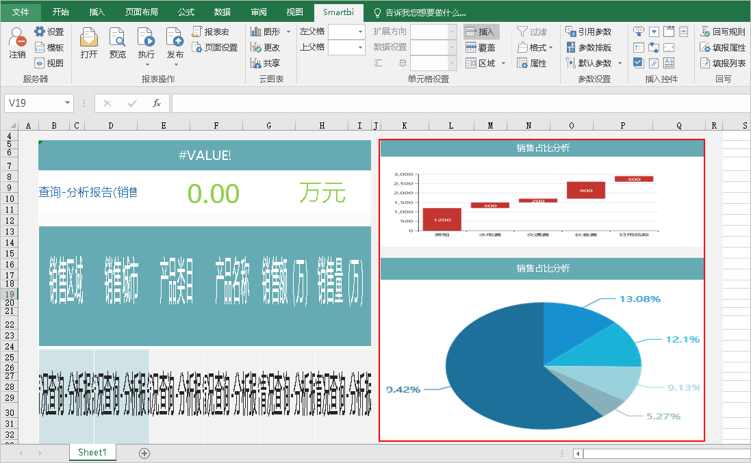This screenshot has height=463, width=751.
Task: Click into the formula bar input
Action: pos(461,103)
